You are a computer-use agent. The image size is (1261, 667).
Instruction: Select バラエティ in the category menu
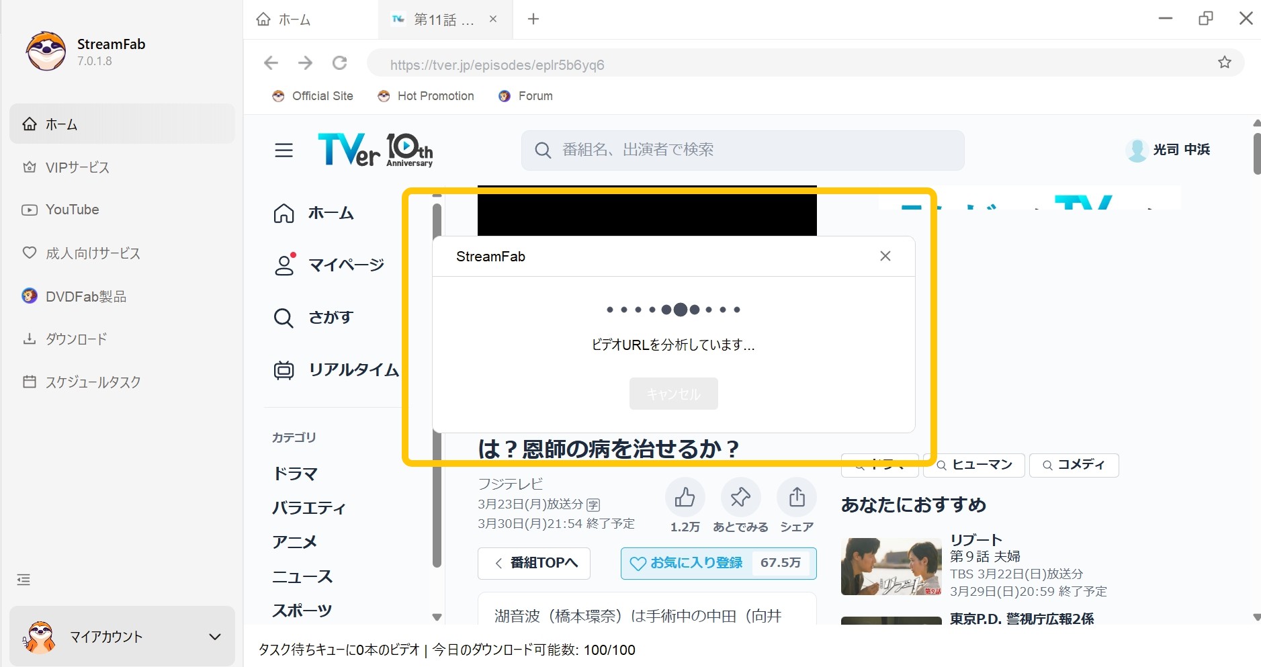[310, 508]
